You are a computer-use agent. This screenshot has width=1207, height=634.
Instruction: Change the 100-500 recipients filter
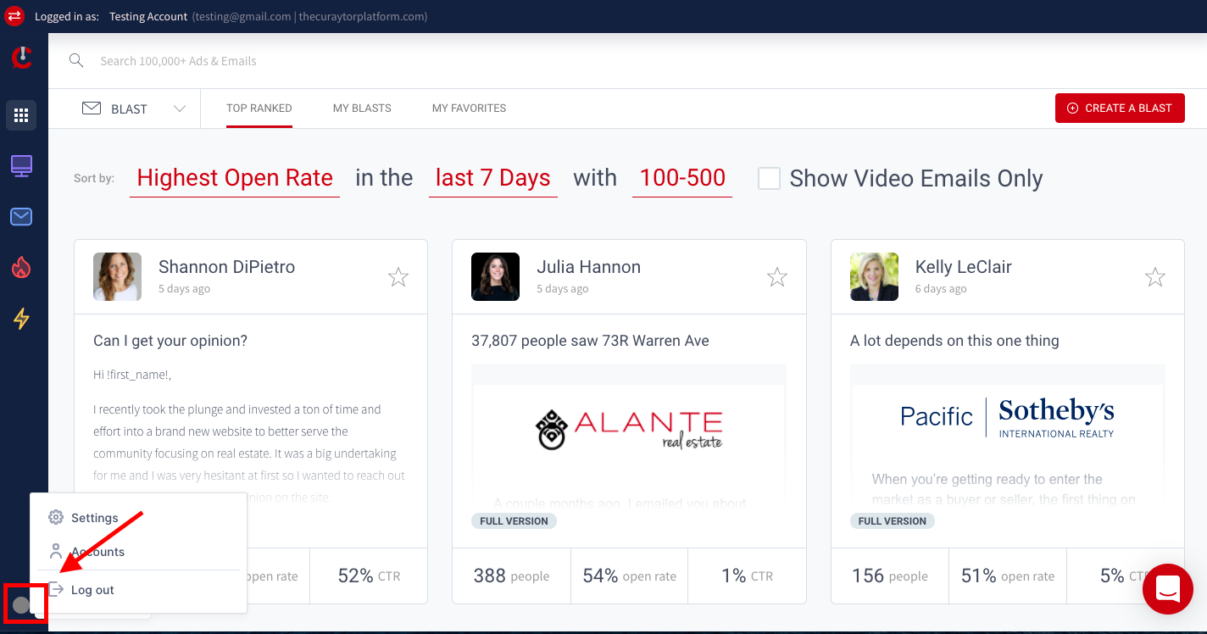682,178
